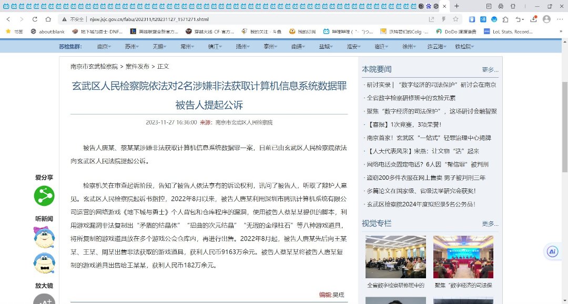Click the 泰州 item in city bar
The width and height of the screenshot is (568, 304).
tap(270, 46)
